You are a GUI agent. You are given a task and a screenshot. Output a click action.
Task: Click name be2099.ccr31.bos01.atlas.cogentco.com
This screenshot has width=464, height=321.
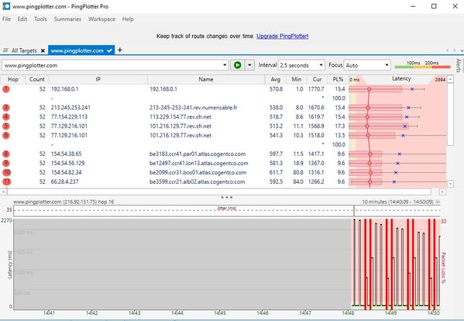click(x=198, y=172)
